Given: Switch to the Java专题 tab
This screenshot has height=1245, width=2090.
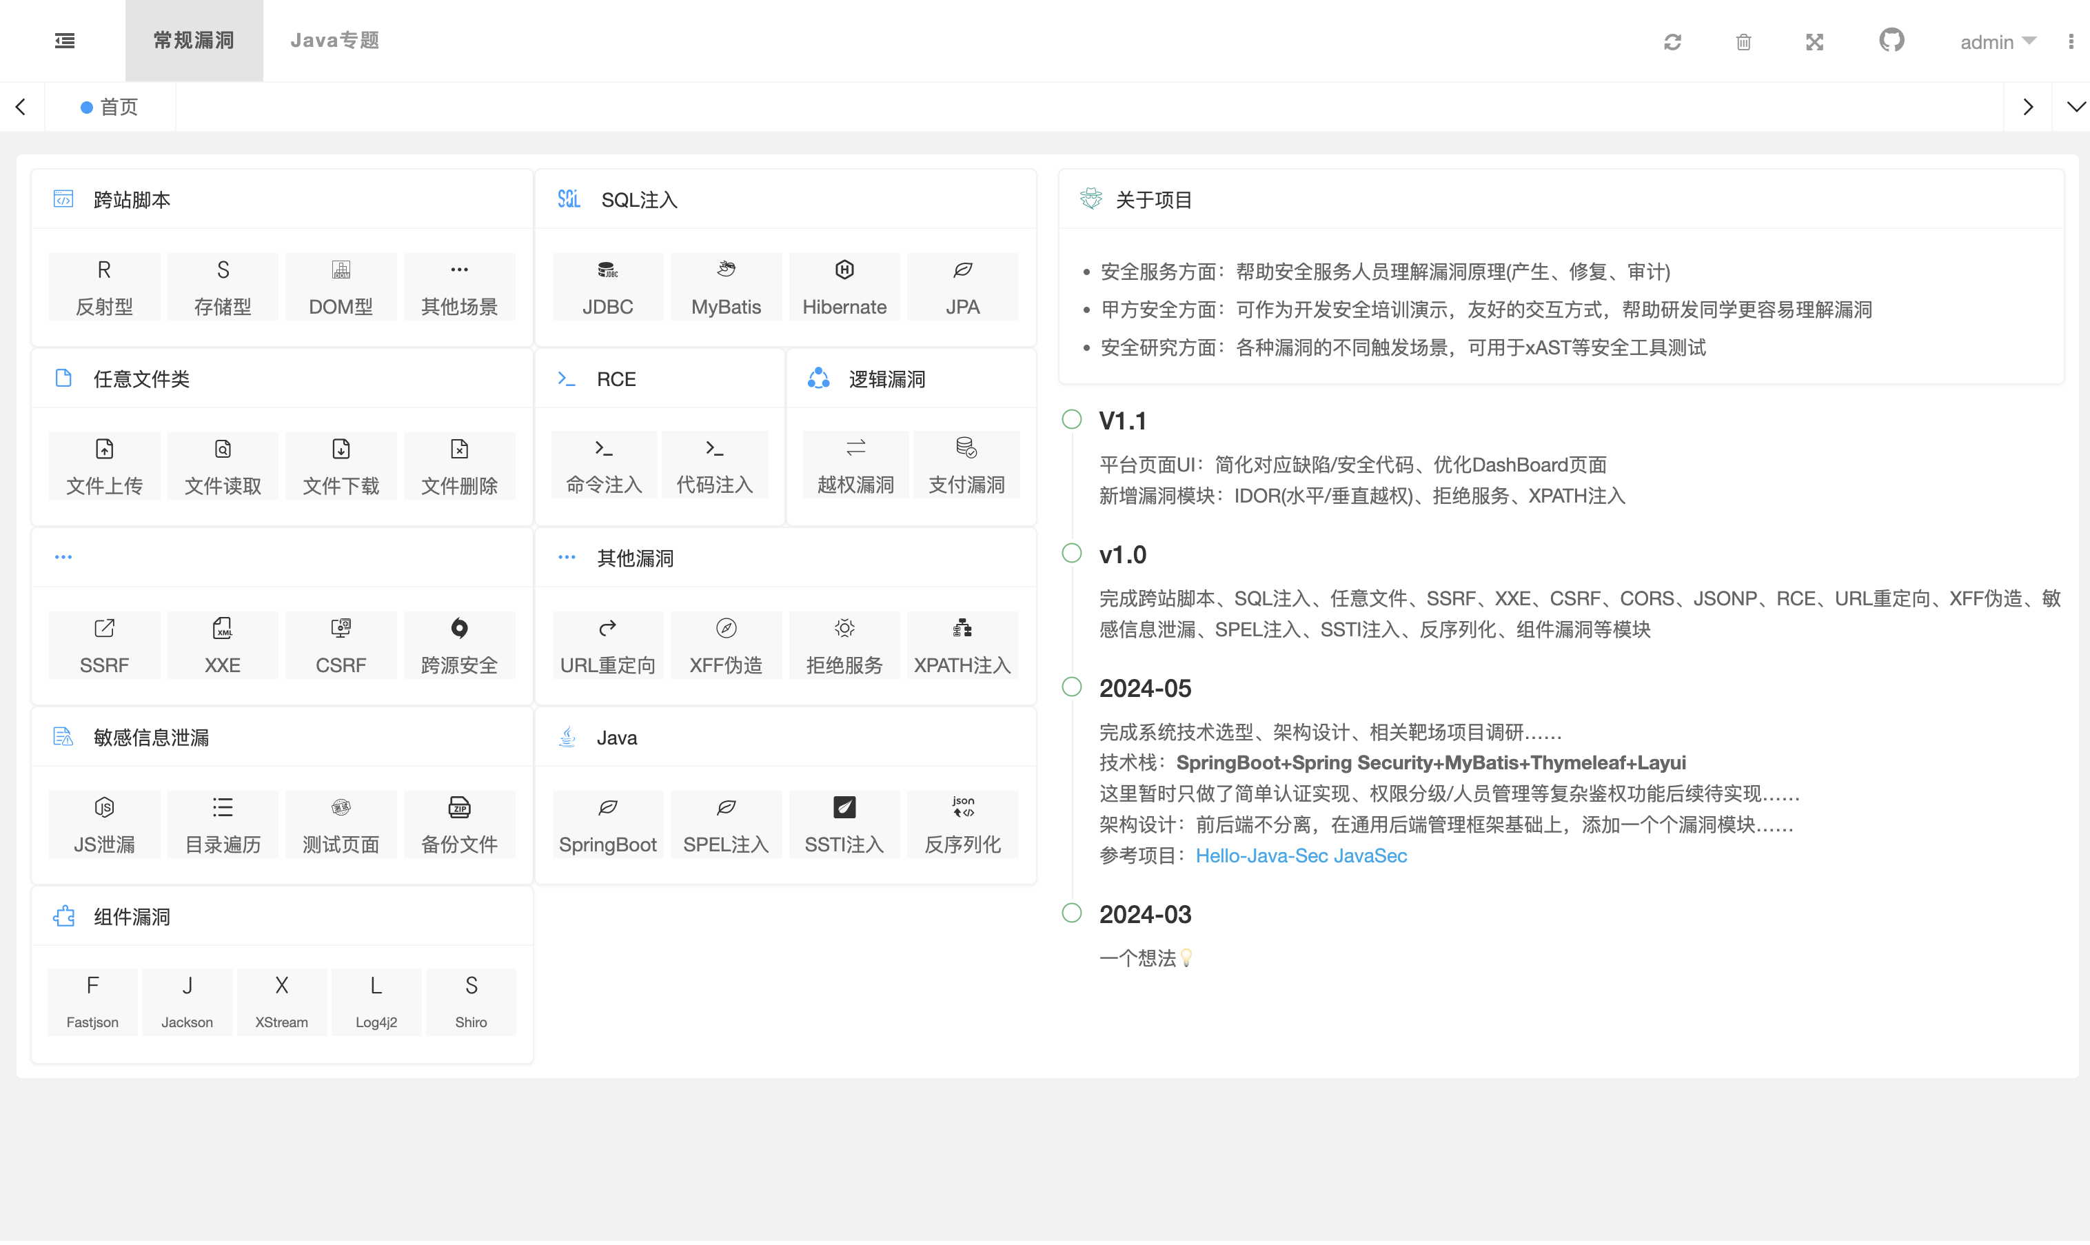Looking at the screenshot, I should click(334, 39).
